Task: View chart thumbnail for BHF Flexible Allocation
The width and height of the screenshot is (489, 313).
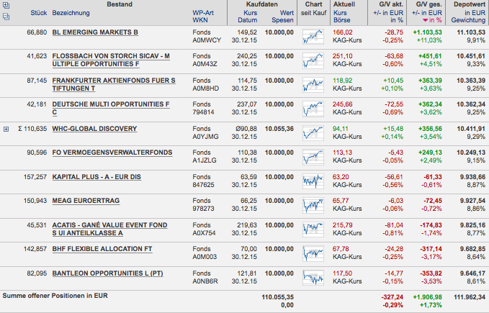Action: [x=313, y=253]
